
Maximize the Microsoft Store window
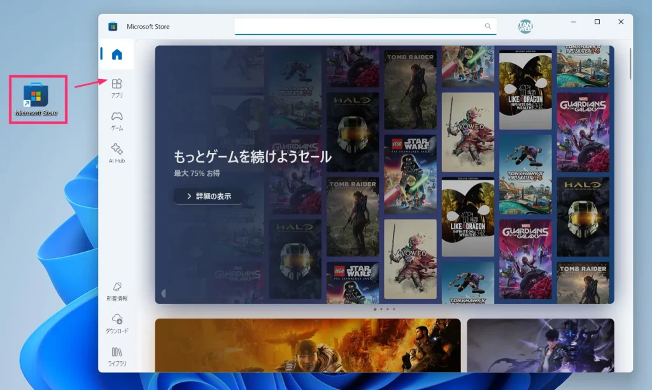(x=597, y=22)
